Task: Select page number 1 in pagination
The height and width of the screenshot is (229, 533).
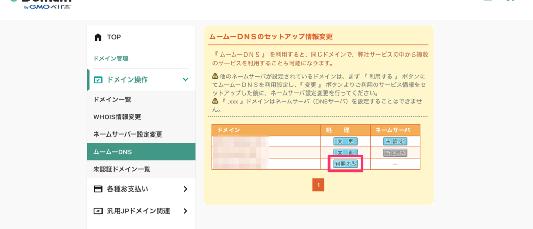Action: [x=318, y=185]
